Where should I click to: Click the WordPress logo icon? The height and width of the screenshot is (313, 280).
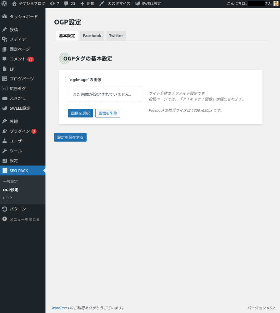pos(5,4)
